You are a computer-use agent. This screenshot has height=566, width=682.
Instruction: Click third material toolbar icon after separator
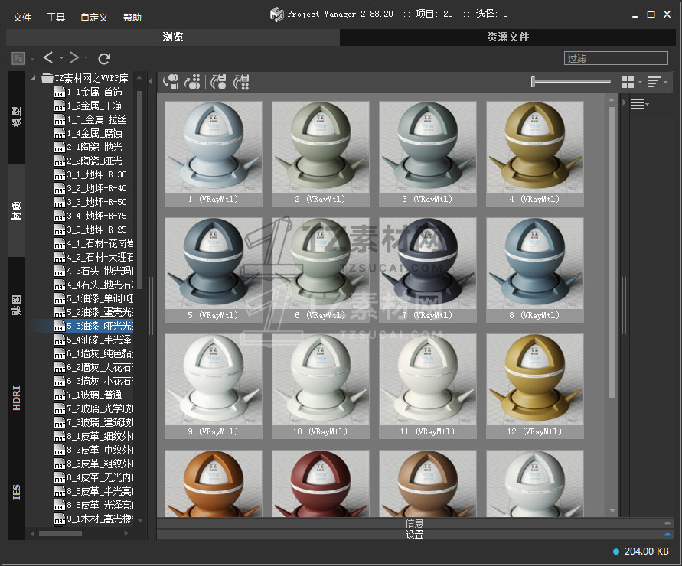(219, 82)
